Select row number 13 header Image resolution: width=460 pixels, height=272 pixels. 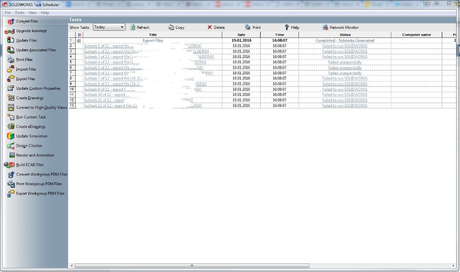click(72, 106)
